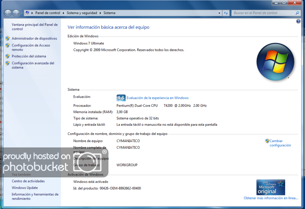Click shield icon beside Administrador de dispositivos
The image size is (305, 209).
pos(7,38)
